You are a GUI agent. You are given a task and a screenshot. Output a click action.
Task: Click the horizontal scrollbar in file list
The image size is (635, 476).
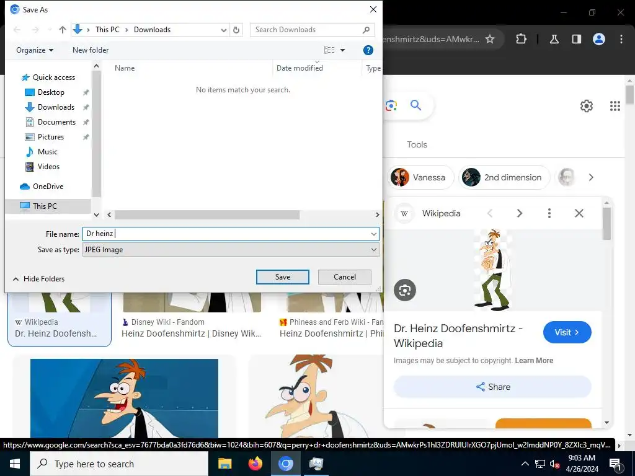207,214
